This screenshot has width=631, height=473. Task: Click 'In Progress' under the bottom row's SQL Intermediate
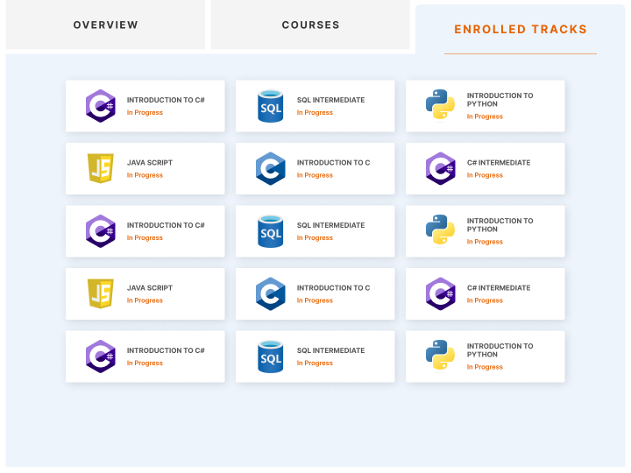point(315,364)
